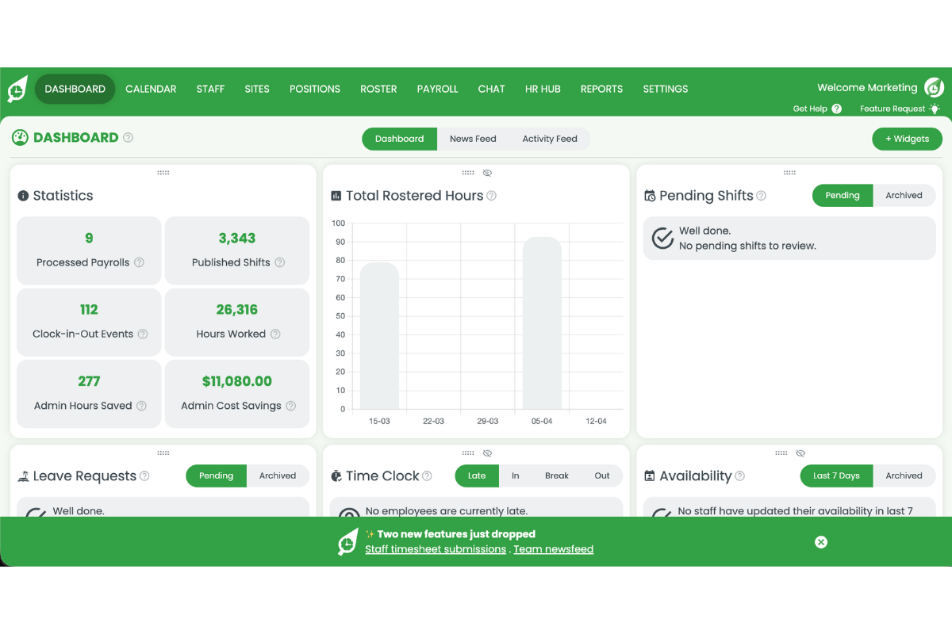
Task: Select the Break filter in Time Clock
Action: pyautogui.click(x=557, y=475)
